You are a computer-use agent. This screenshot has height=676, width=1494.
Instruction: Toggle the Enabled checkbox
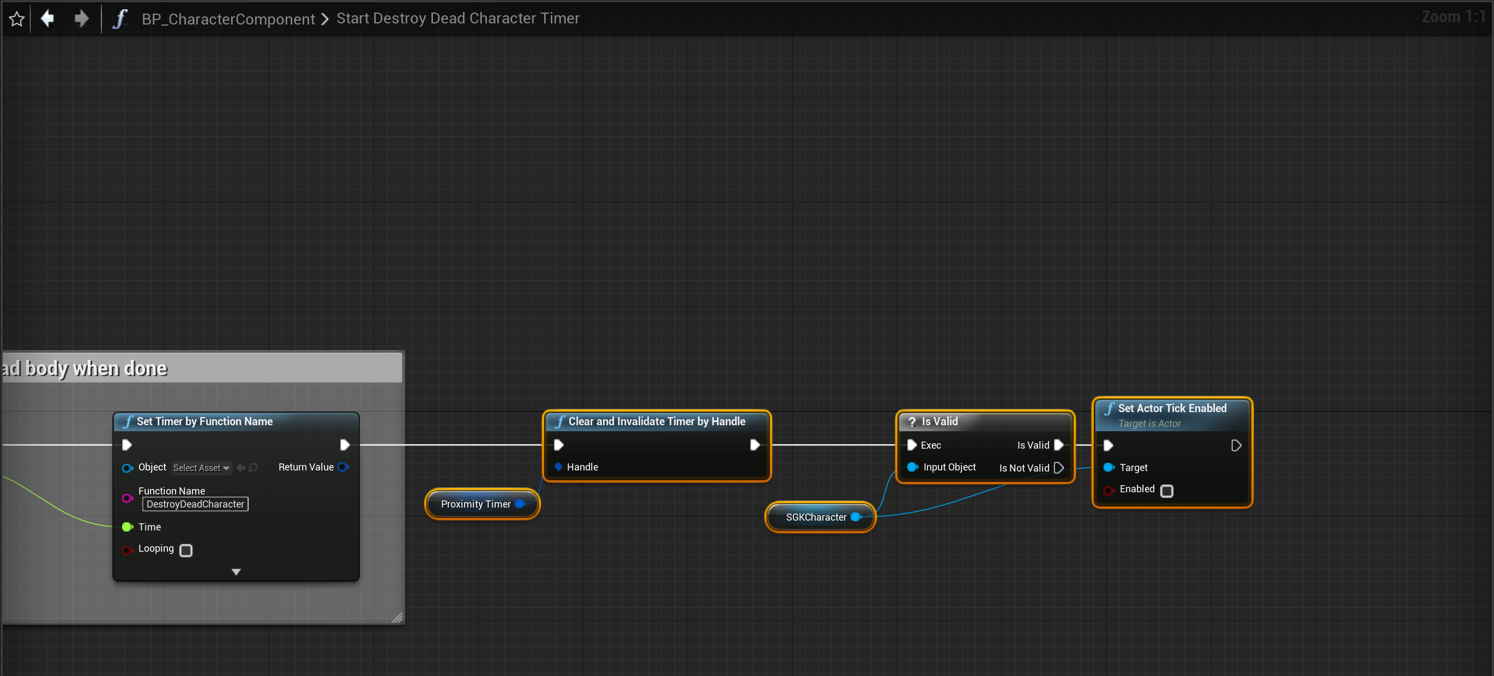pyautogui.click(x=1167, y=491)
